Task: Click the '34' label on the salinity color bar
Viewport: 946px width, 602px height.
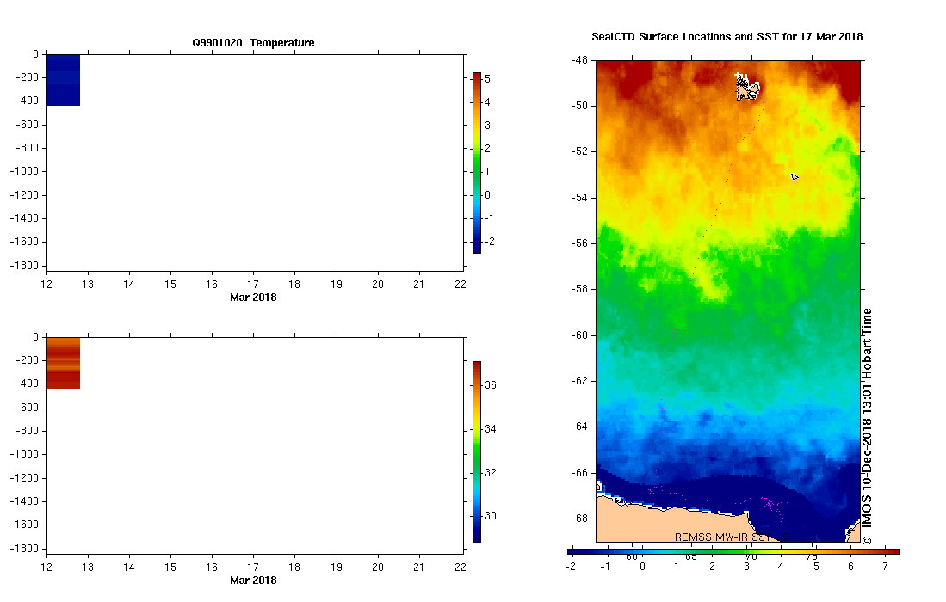Action: 491,429
